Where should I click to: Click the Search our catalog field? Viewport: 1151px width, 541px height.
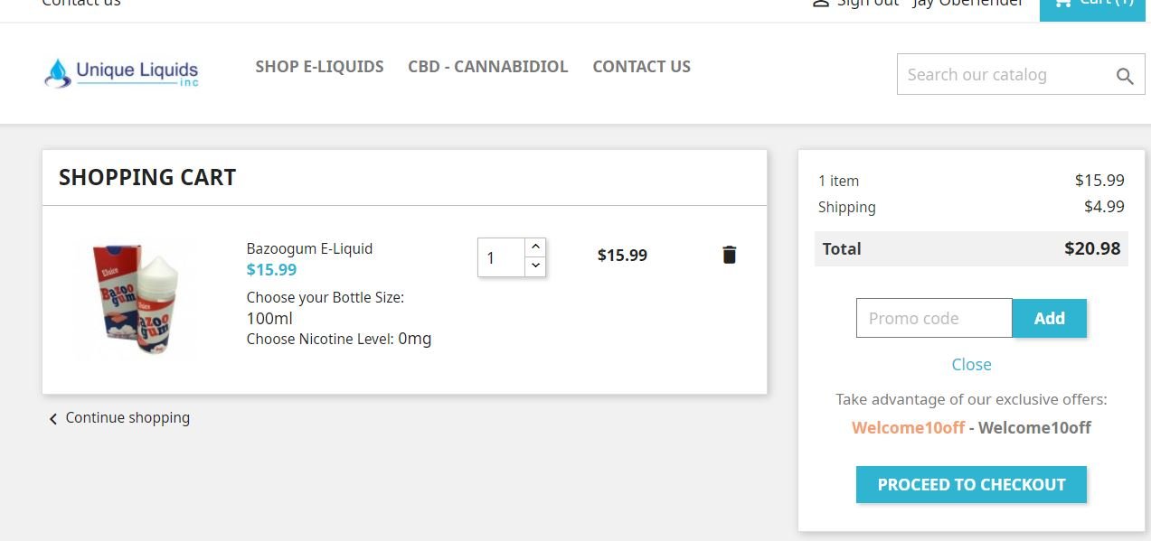tap(1008, 75)
